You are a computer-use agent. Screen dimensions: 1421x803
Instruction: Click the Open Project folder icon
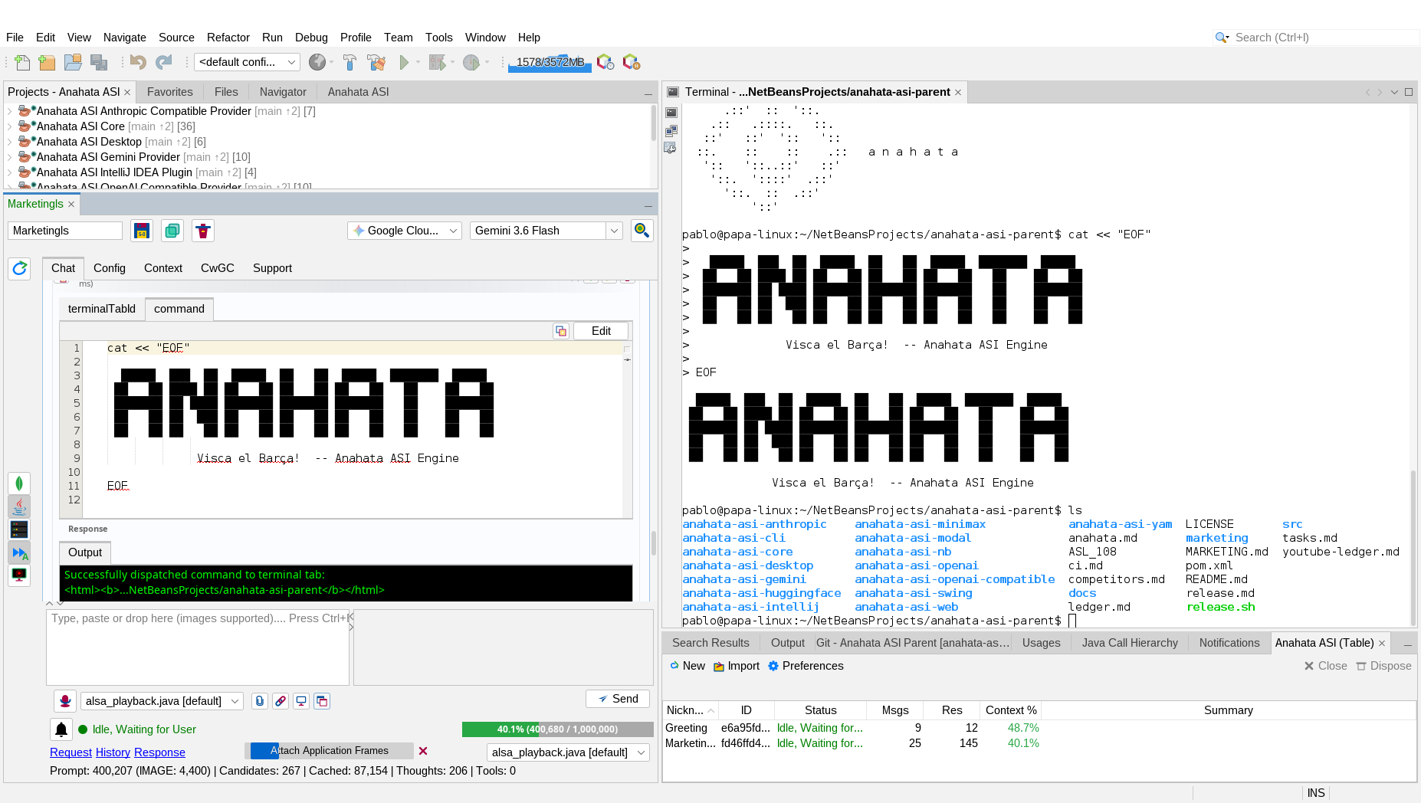click(x=73, y=62)
